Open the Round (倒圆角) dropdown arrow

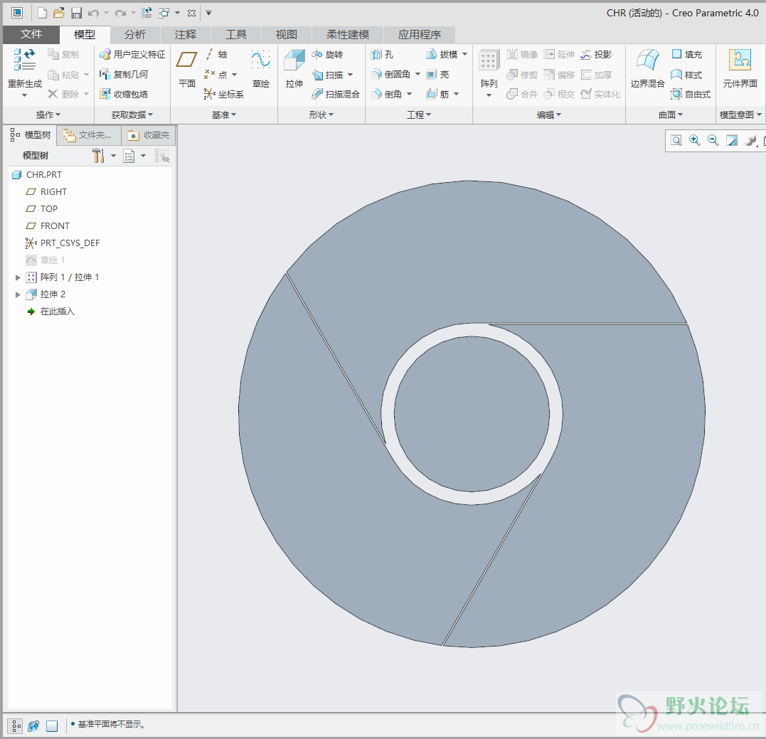point(418,74)
